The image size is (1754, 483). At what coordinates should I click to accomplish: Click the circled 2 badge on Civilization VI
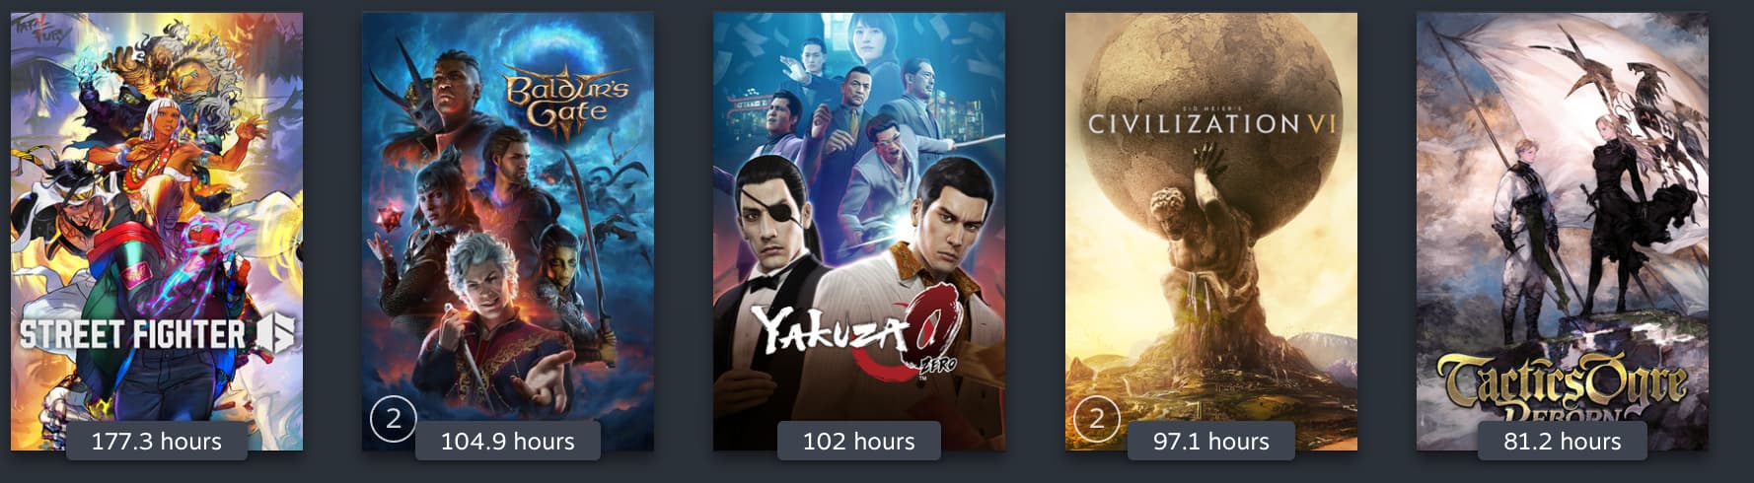coord(1096,419)
